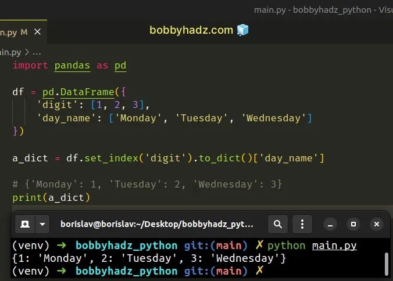Click 'Monday' string in code list

[x=138, y=118]
